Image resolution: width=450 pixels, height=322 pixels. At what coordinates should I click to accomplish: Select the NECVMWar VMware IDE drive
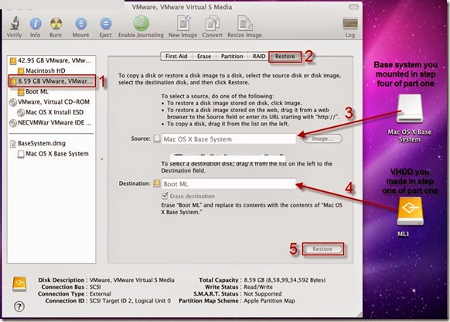pyautogui.click(x=51, y=122)
